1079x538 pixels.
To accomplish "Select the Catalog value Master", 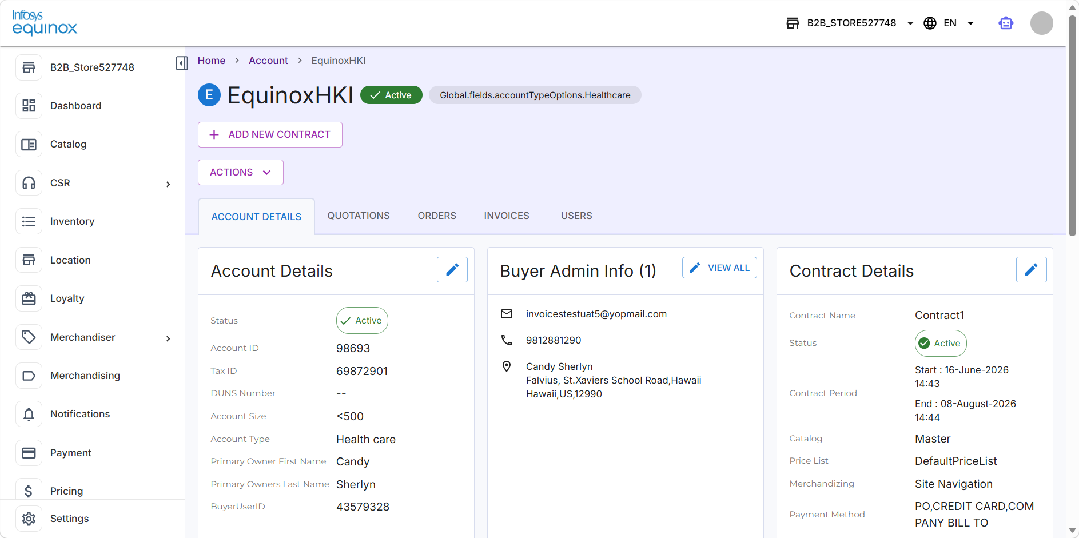I will [x=933, y=439].
